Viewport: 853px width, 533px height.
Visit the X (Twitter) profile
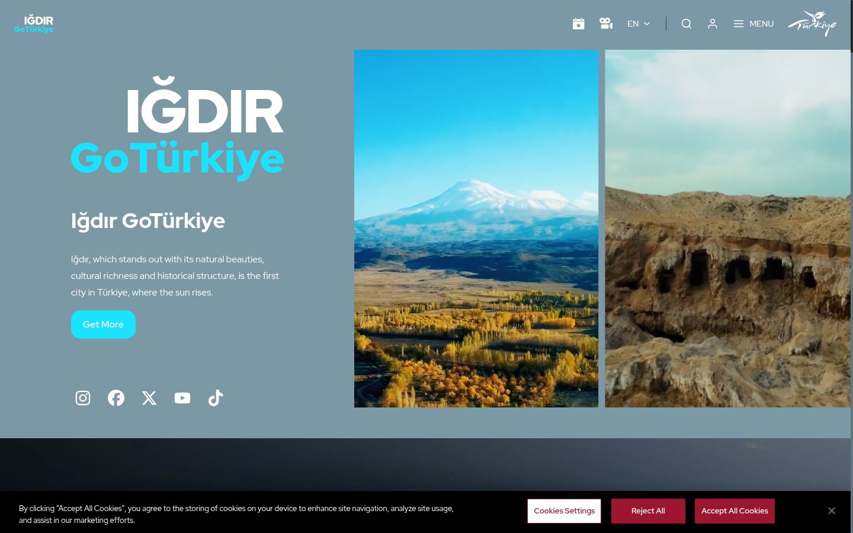149,398
